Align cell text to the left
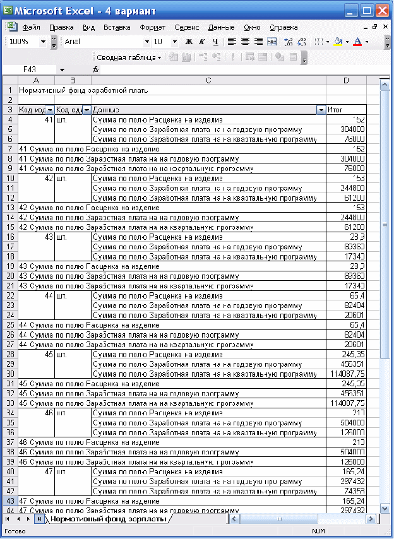Image resolution: width=394 pixels, height=539 pixels. pos(232,42)
